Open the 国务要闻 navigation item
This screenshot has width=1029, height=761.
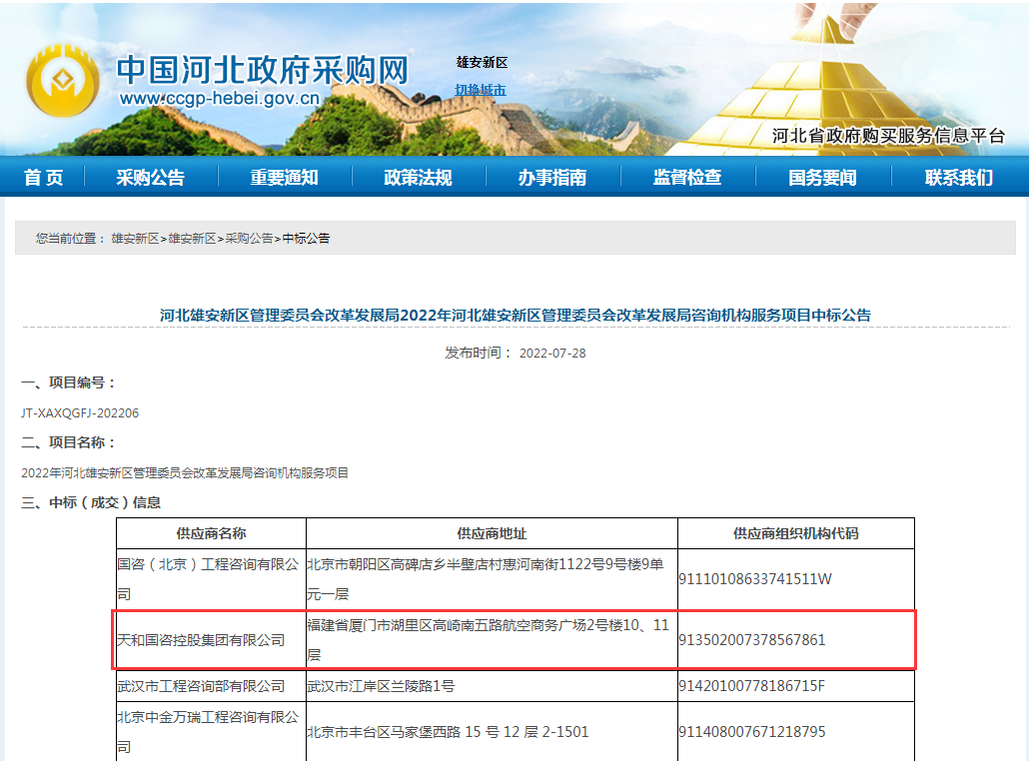(822, 177)
